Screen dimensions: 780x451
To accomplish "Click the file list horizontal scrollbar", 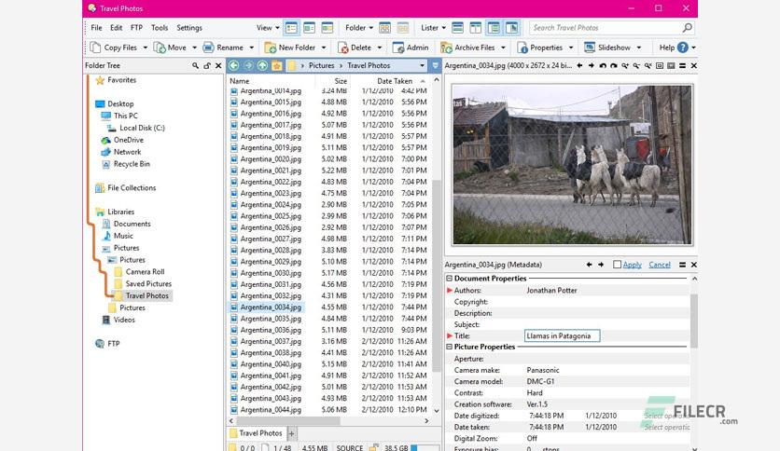I will point(288,420).
